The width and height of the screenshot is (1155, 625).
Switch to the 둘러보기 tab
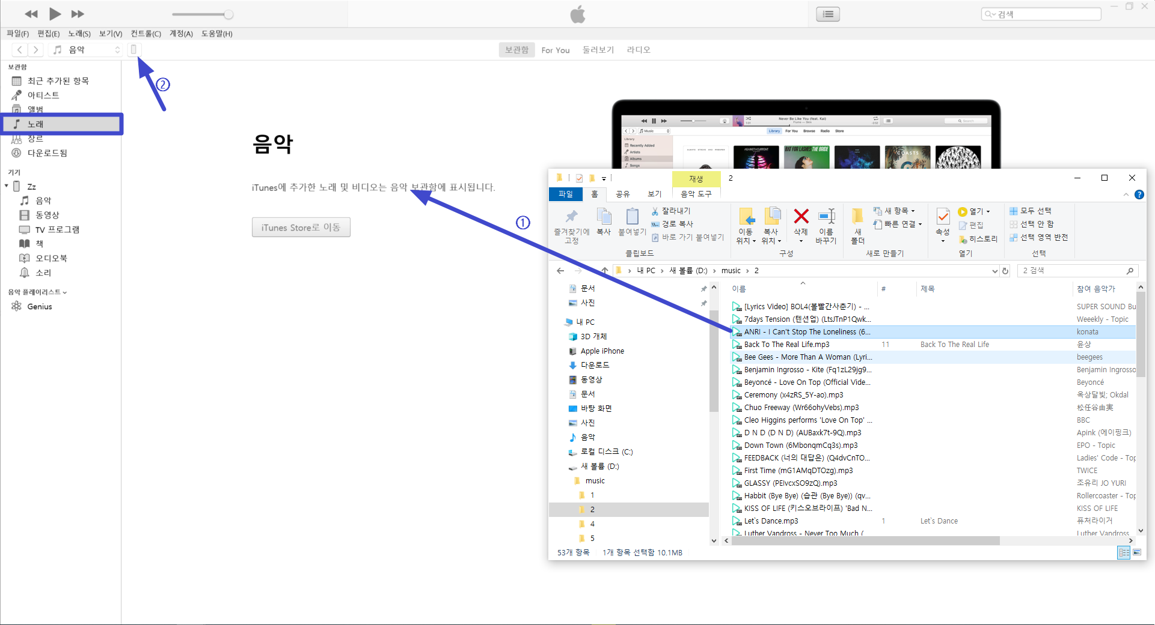tap(598, 50)
